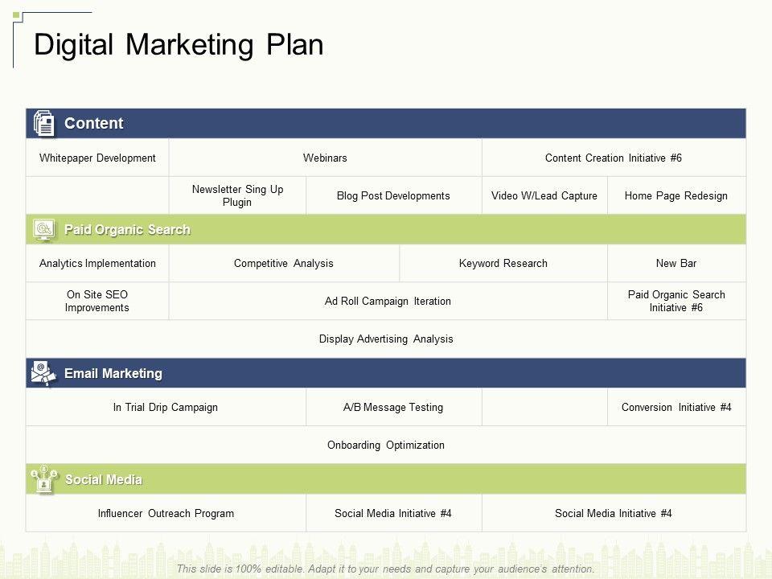
Task: Click the Paid Organic Search monitor icon
Action: pyautogui.click(x=44, y=230)
